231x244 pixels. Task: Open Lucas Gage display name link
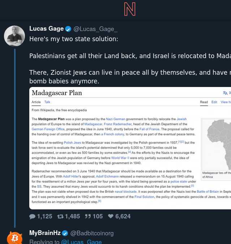coord(46,29)
